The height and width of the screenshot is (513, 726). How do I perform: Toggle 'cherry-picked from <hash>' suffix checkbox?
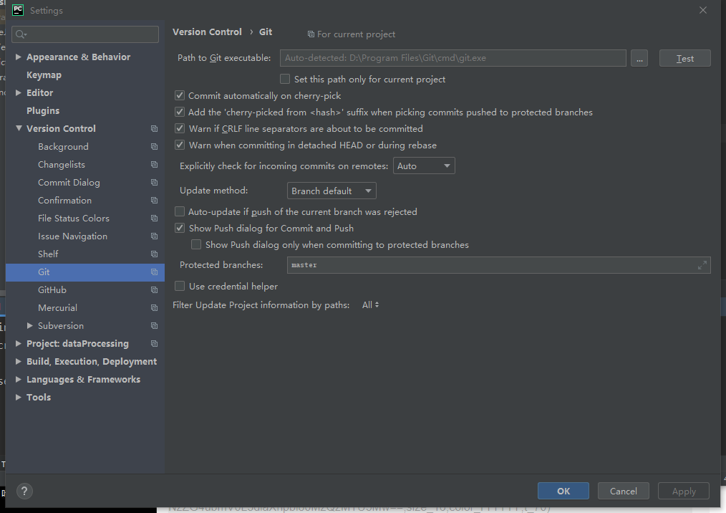180,112
